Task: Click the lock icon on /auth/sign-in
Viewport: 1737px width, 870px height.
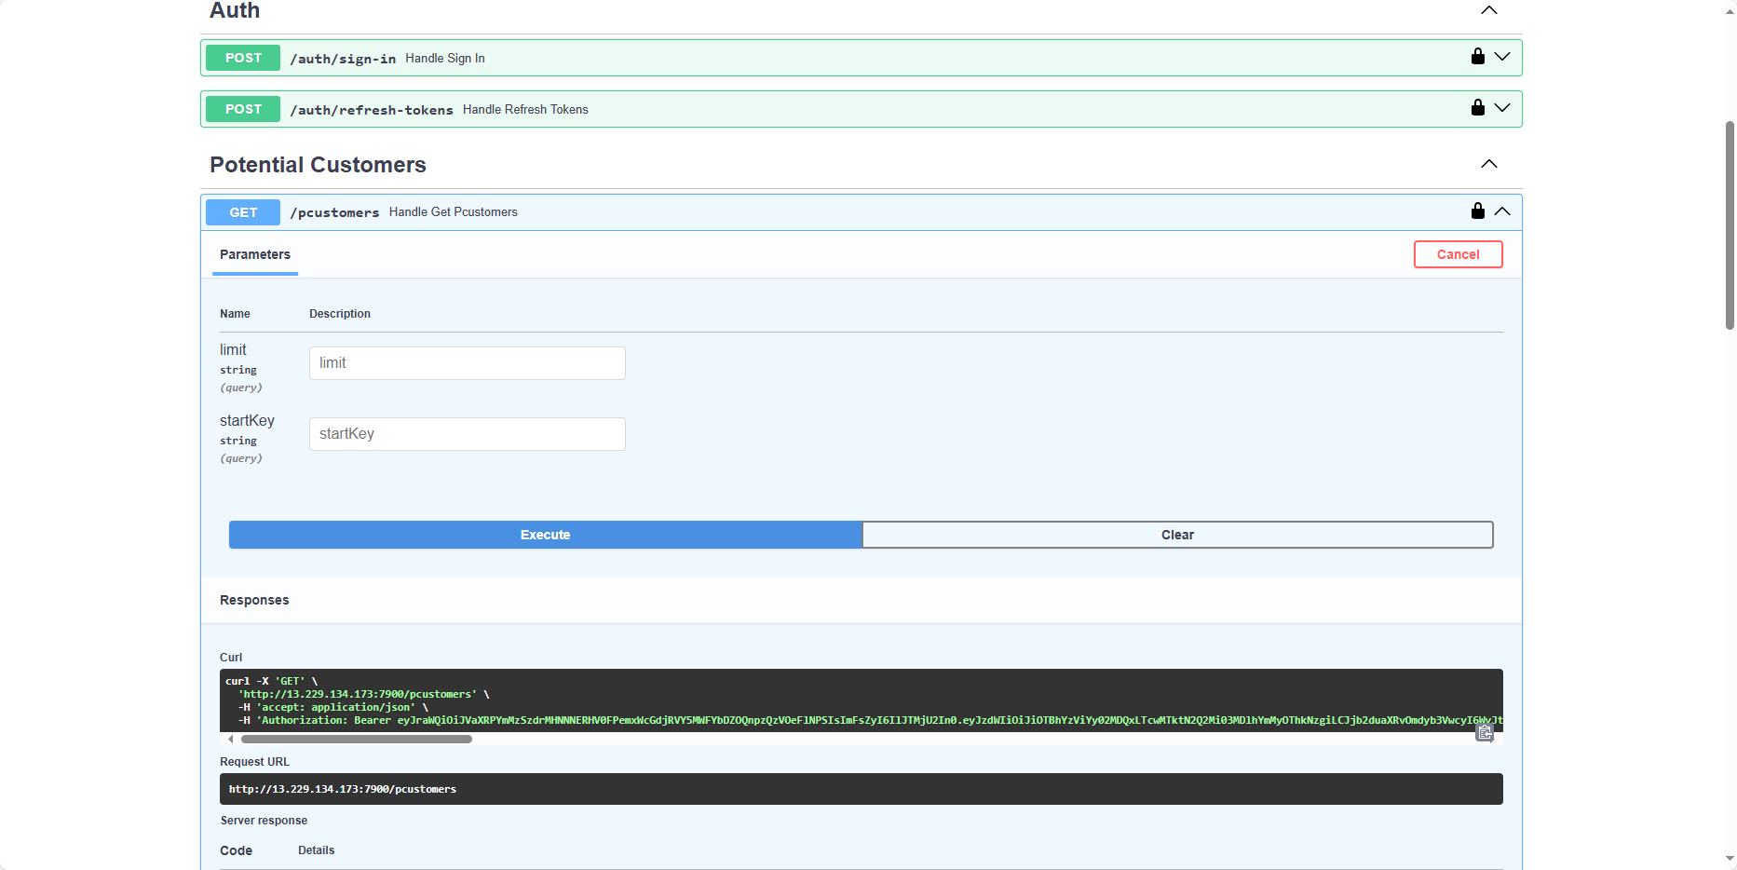Action: pos(1477,57)
